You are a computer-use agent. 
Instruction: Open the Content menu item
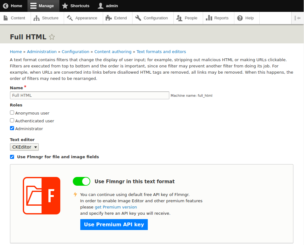(15, 18)
